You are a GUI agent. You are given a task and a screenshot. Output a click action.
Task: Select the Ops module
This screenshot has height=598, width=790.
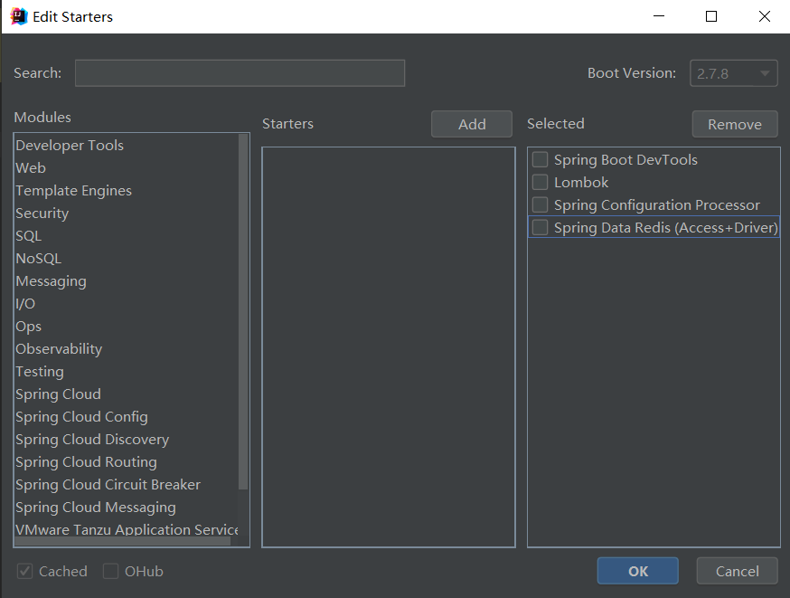pyautogui.click(x=126, y=327)
